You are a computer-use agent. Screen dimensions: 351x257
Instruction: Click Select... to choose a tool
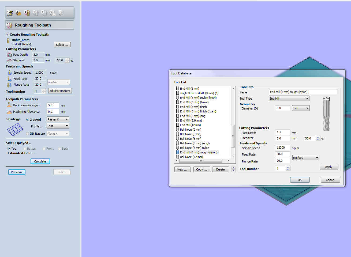tap(62, 45)
